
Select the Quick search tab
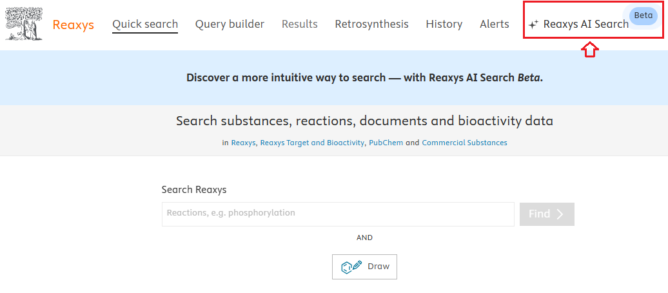click(x=145, y=25)
